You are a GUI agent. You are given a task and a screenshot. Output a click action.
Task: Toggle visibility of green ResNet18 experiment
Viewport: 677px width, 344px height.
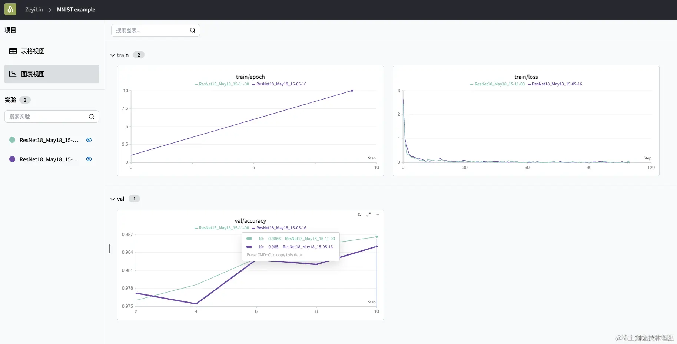89,140
